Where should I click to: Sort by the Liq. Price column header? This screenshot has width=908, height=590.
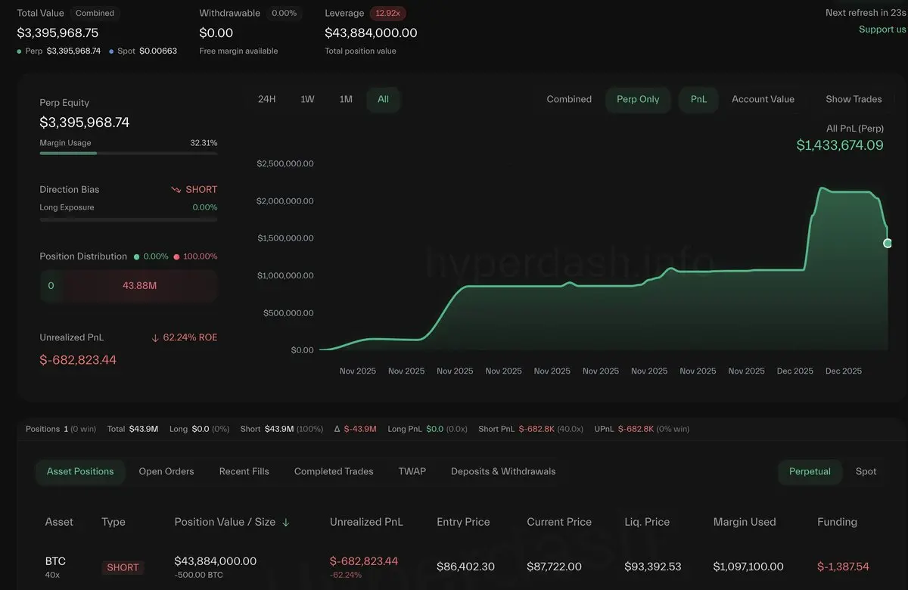click(x=647, y=522)
